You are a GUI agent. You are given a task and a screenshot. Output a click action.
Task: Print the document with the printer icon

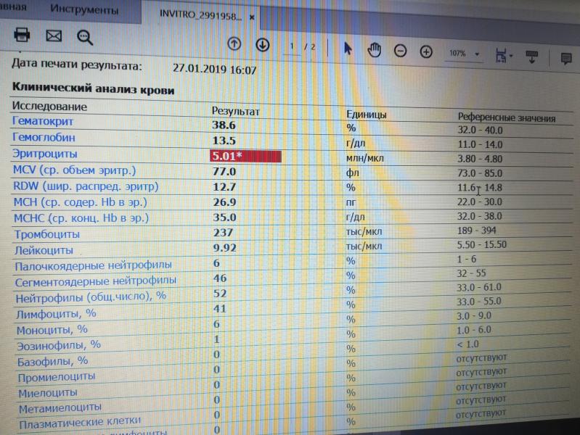pyautogui.click(x=23, y=36)
